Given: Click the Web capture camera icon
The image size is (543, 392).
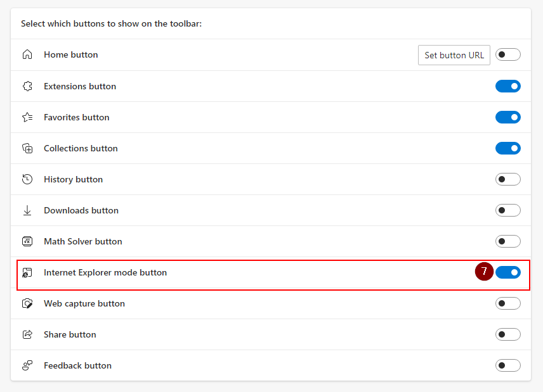Looking at the screenshot, I should click(27, 303).
